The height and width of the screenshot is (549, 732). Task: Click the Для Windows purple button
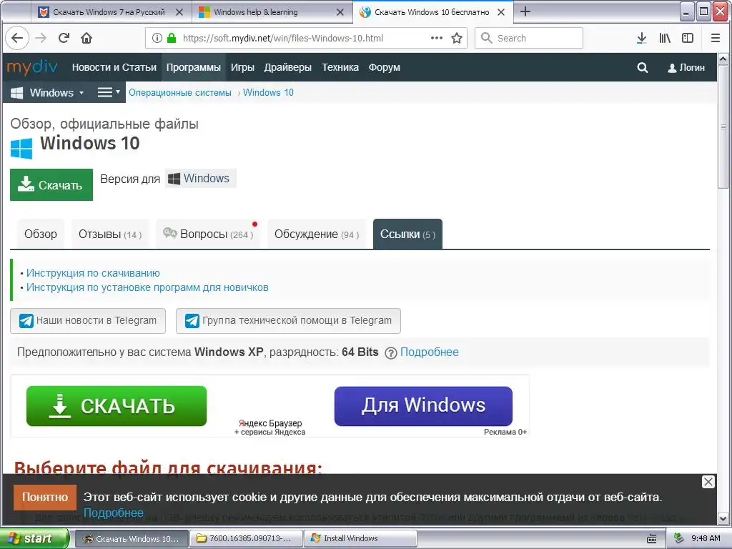[423, 406]
